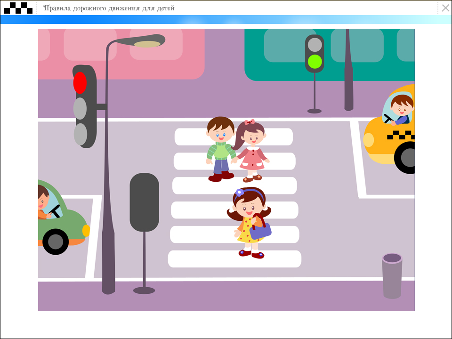Click the boy in the green sweater
The width and height of the screenshot is (452, 339).
tap(220, 149)
